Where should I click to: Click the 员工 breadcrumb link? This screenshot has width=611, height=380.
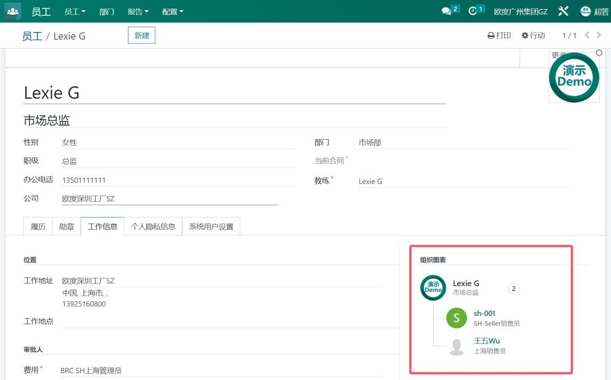pyautogui.click(x=32, y=36)
